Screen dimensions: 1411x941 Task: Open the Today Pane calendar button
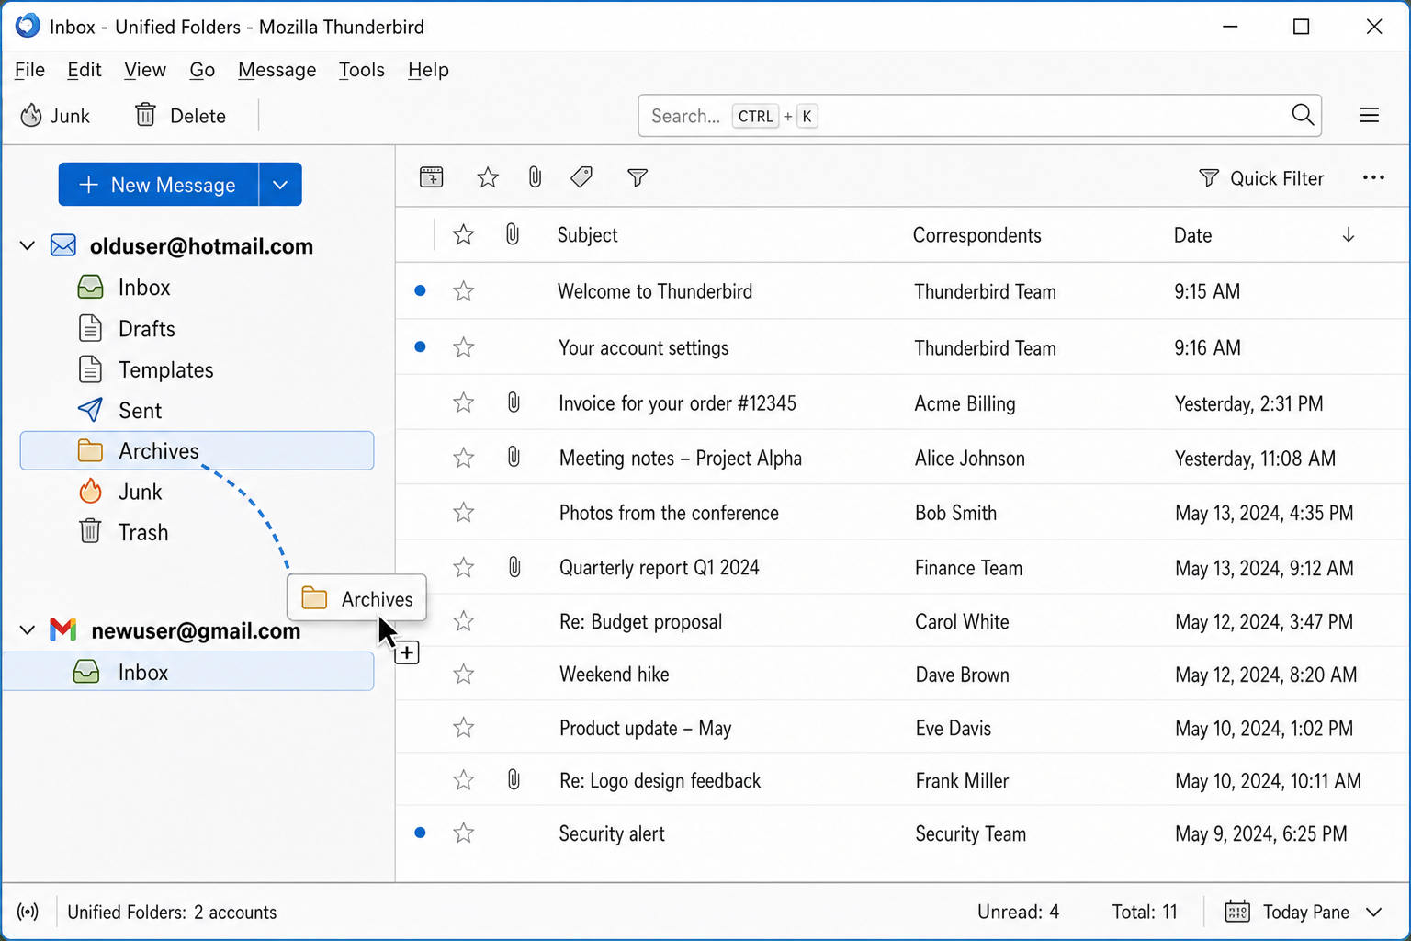(x=1287, y=913)
